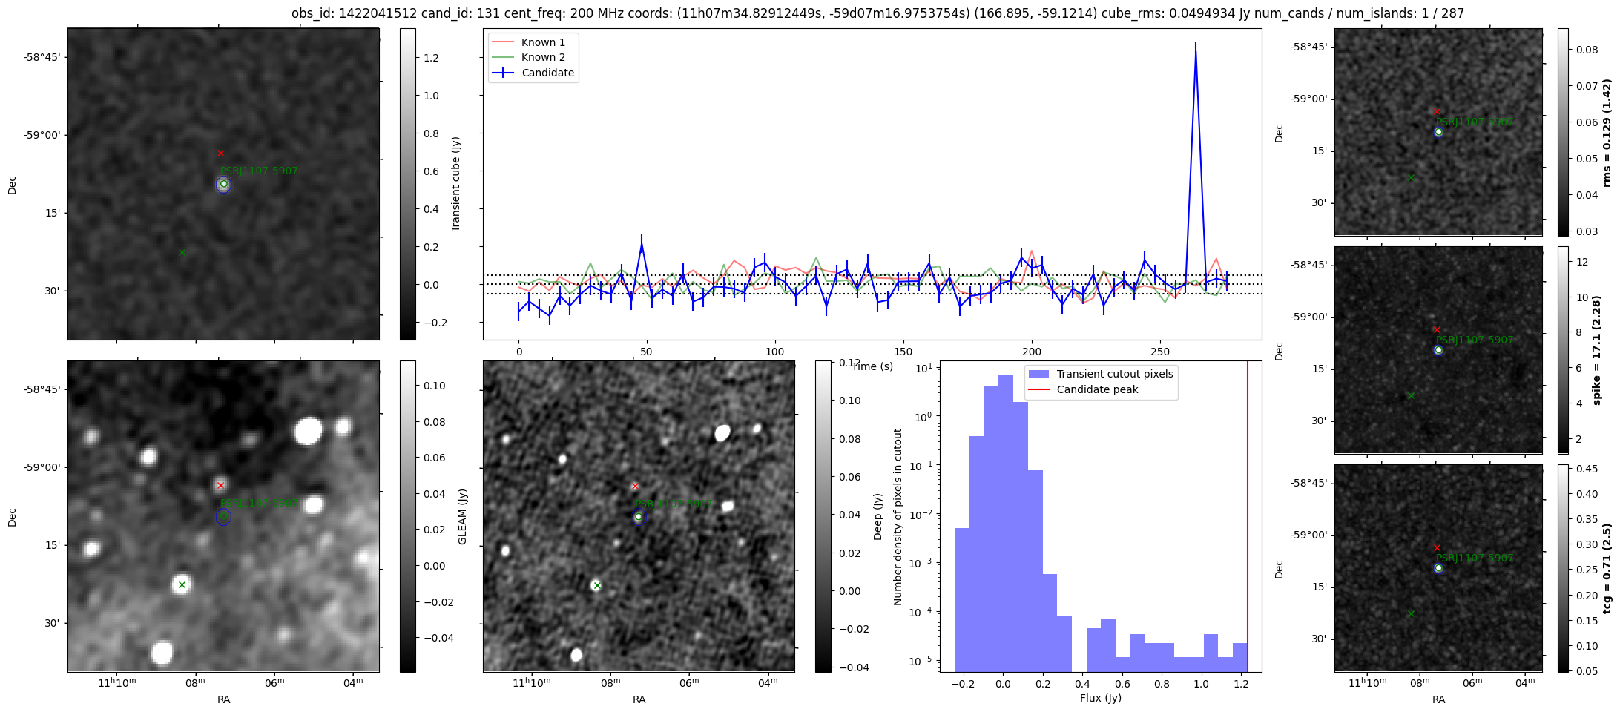Click the circled source in tcg panel

1438,568
